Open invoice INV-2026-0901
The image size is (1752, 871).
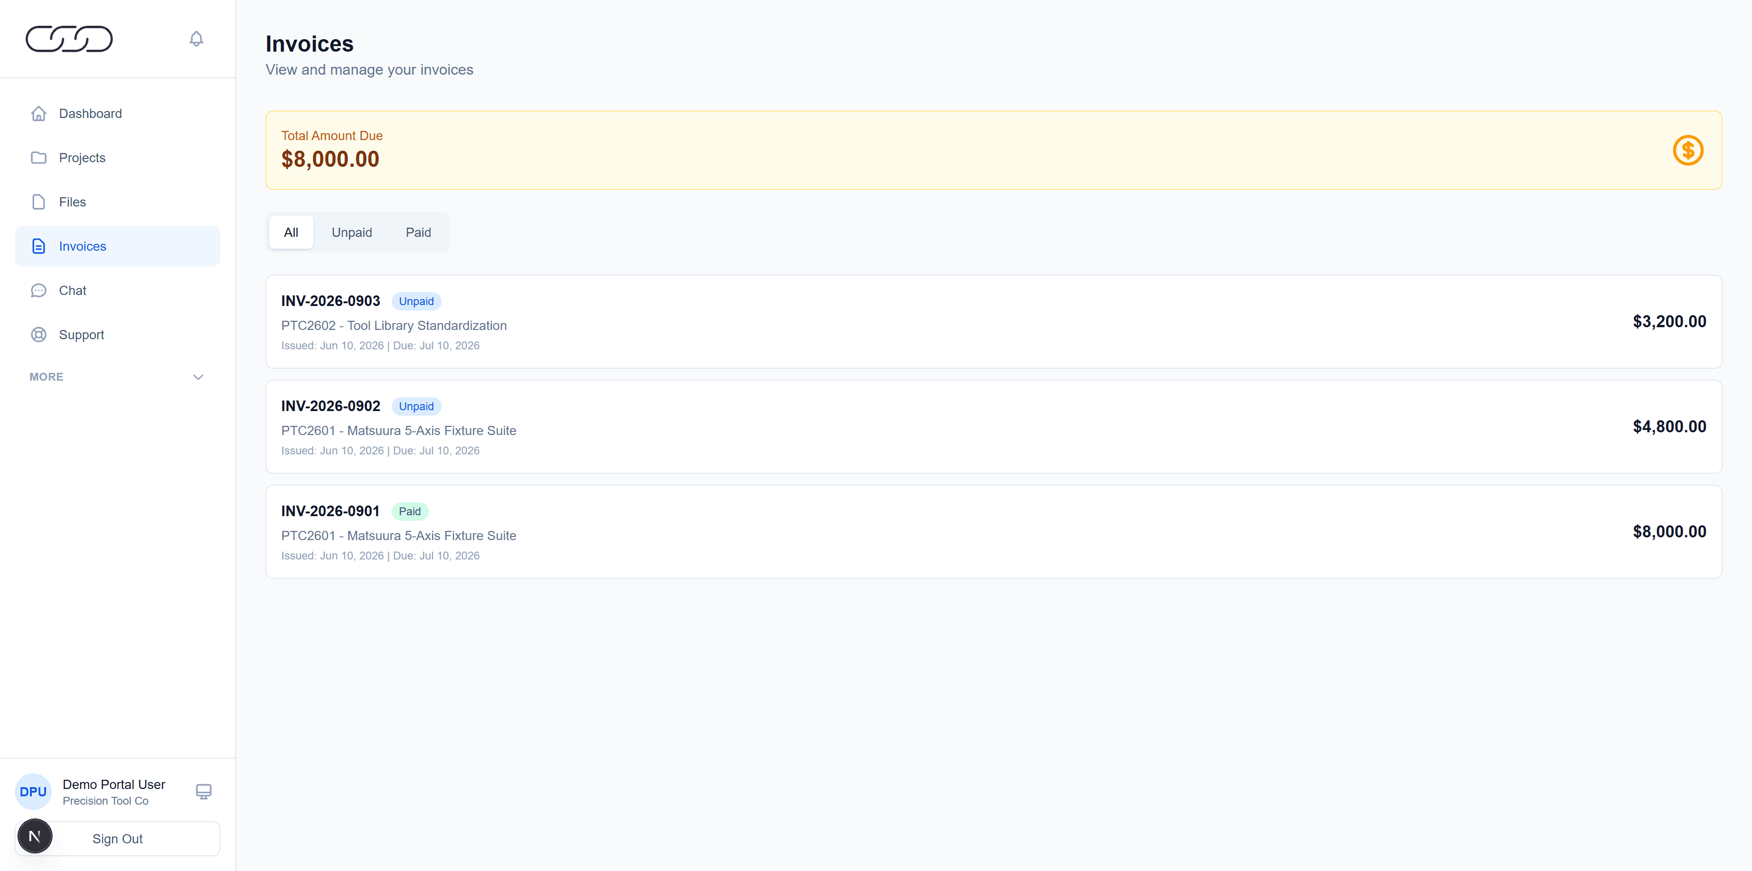tap(994, 532)
